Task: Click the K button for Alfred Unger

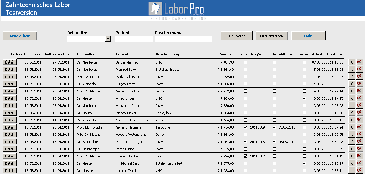Action: tap(351, 98)
